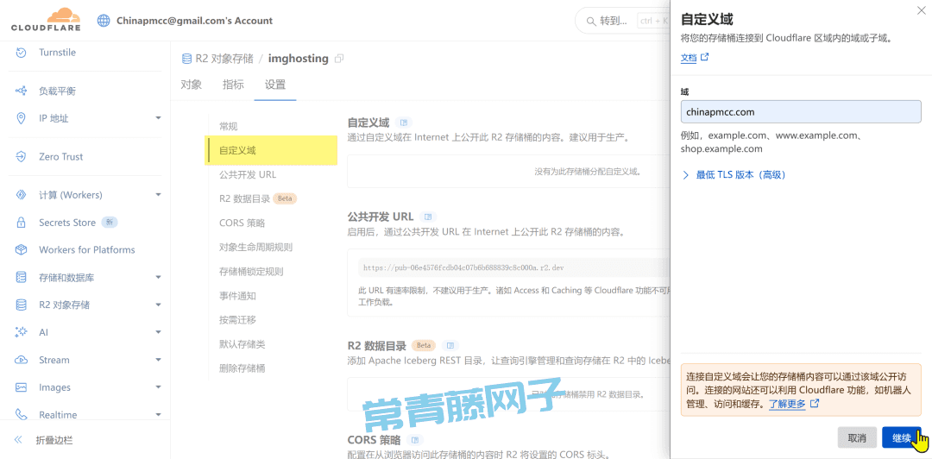
Task: Open CORS 策略 in settings navigation
Action: [x=242, y=223]
